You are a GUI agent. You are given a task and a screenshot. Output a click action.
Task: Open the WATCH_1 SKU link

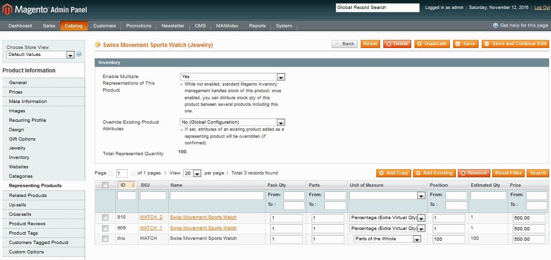pyautogui.click(x=151, y=228)
